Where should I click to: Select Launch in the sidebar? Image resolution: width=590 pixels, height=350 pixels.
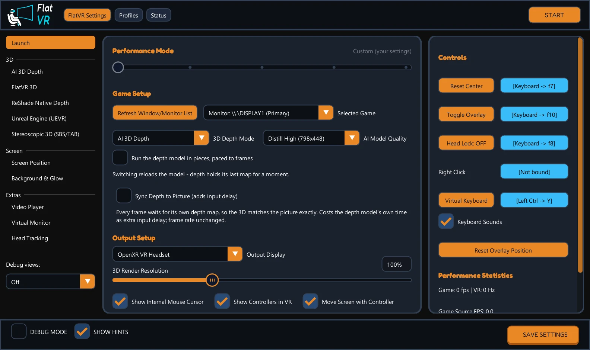[51, 43]
